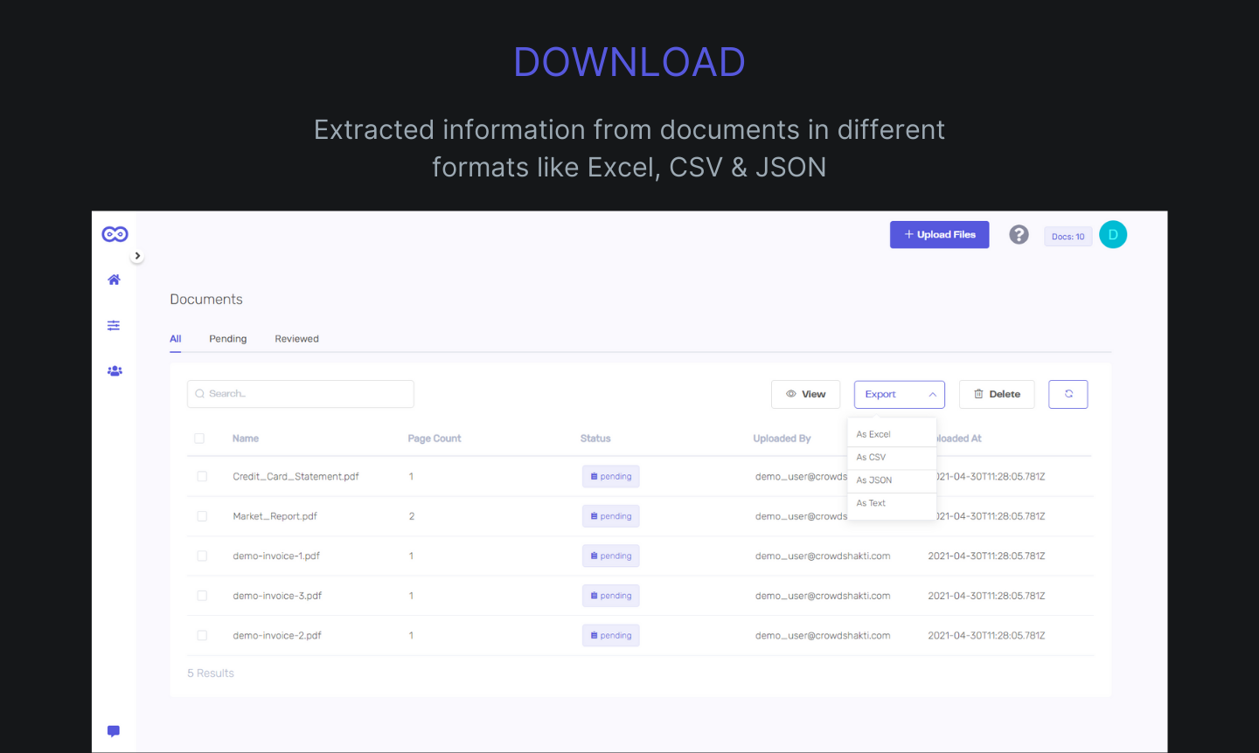
Task: Check the demo-invoice-1.pdf row checkbox
Action: [x=202, y=556]
